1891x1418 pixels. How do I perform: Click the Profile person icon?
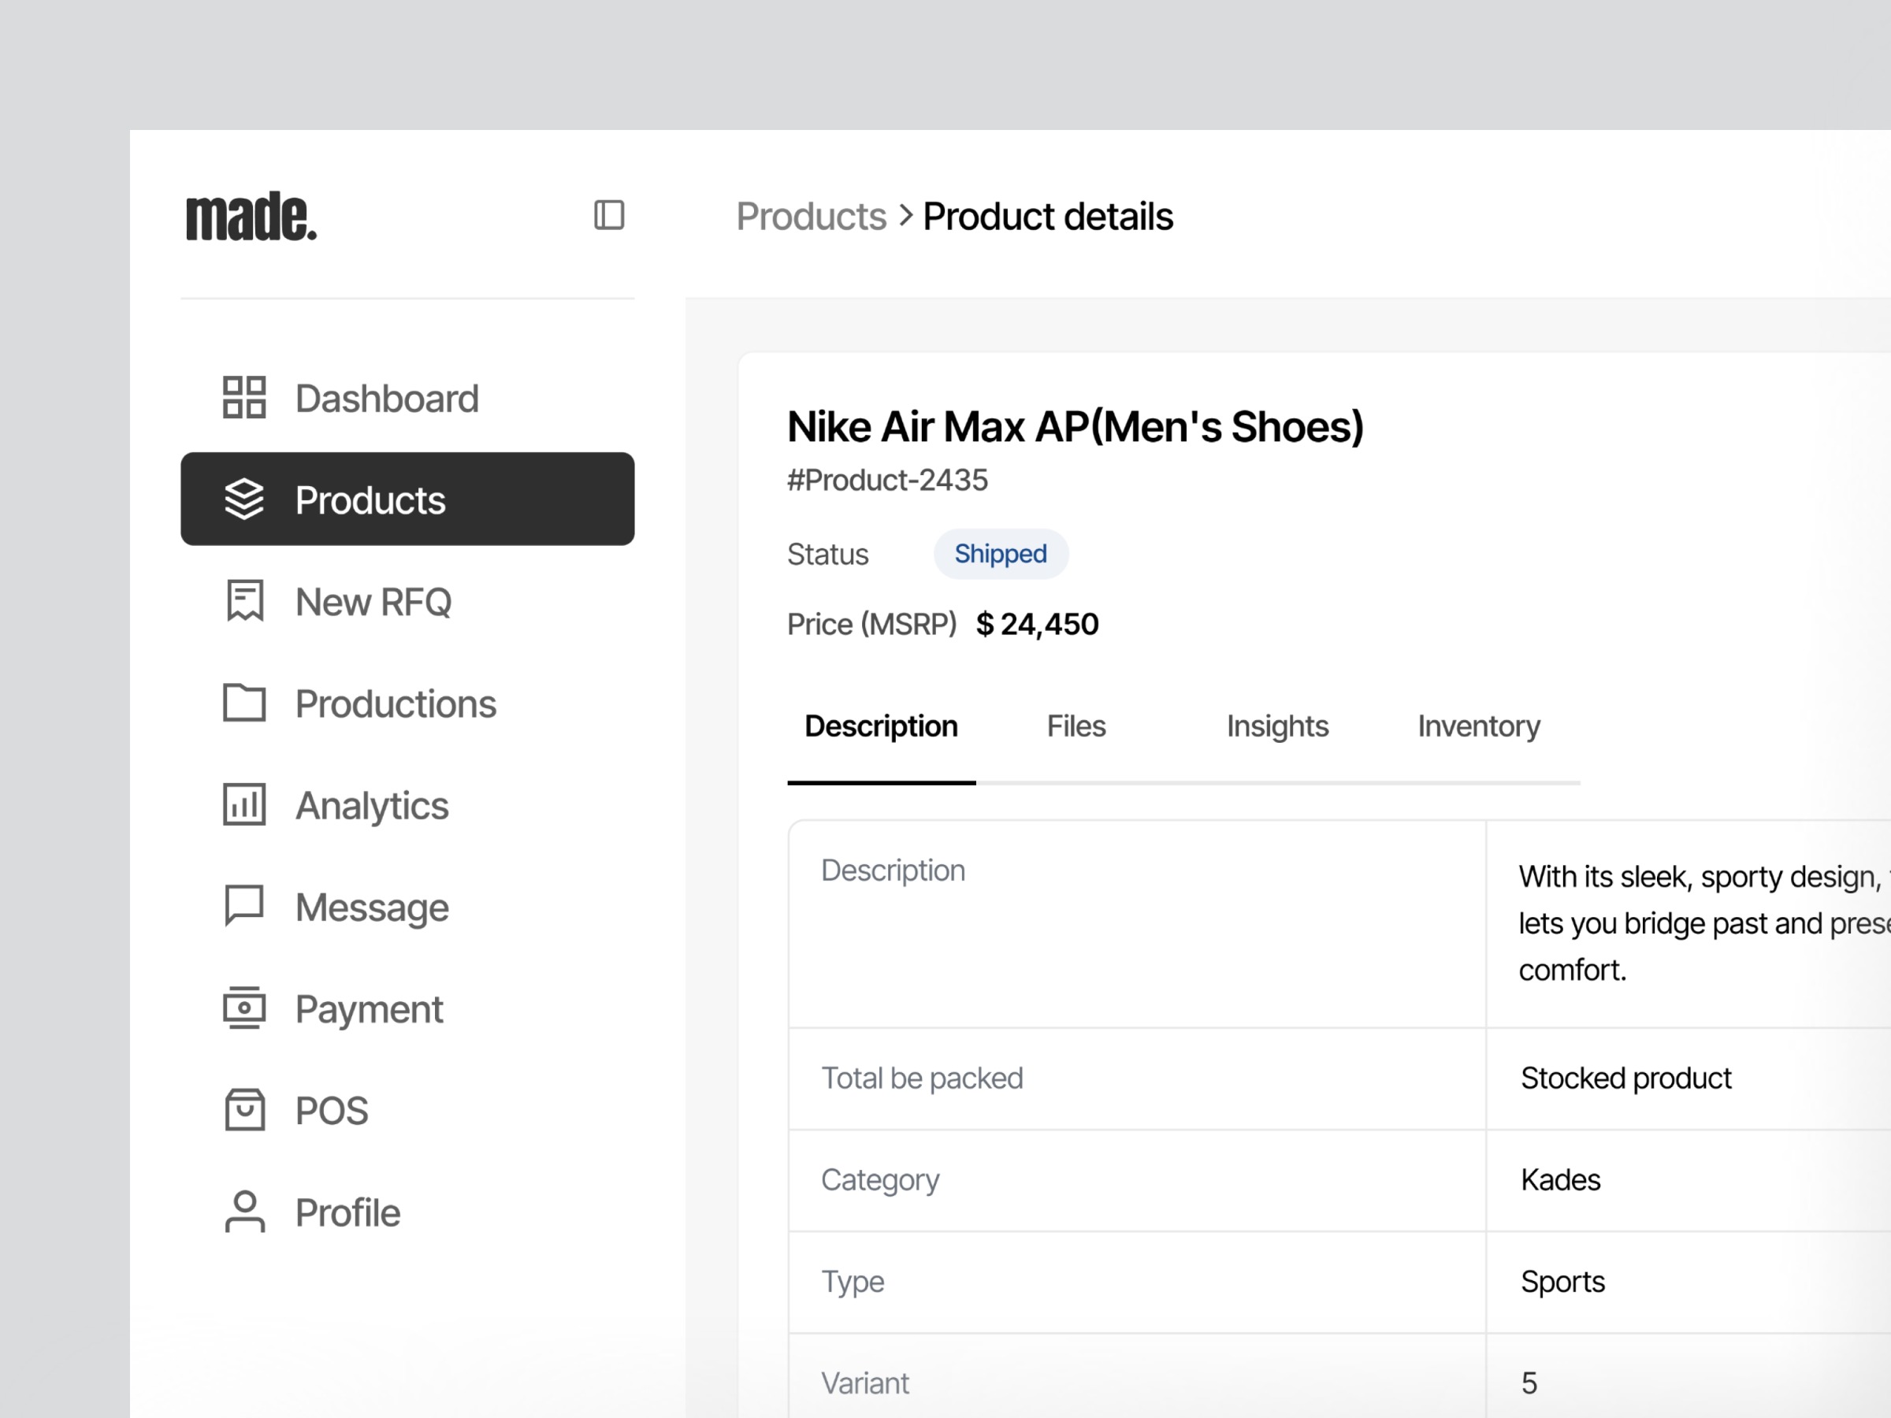point(243,1211)
